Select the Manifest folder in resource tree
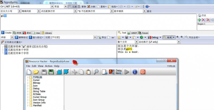Viewport: 214px width, 110px height. [37, 105]
